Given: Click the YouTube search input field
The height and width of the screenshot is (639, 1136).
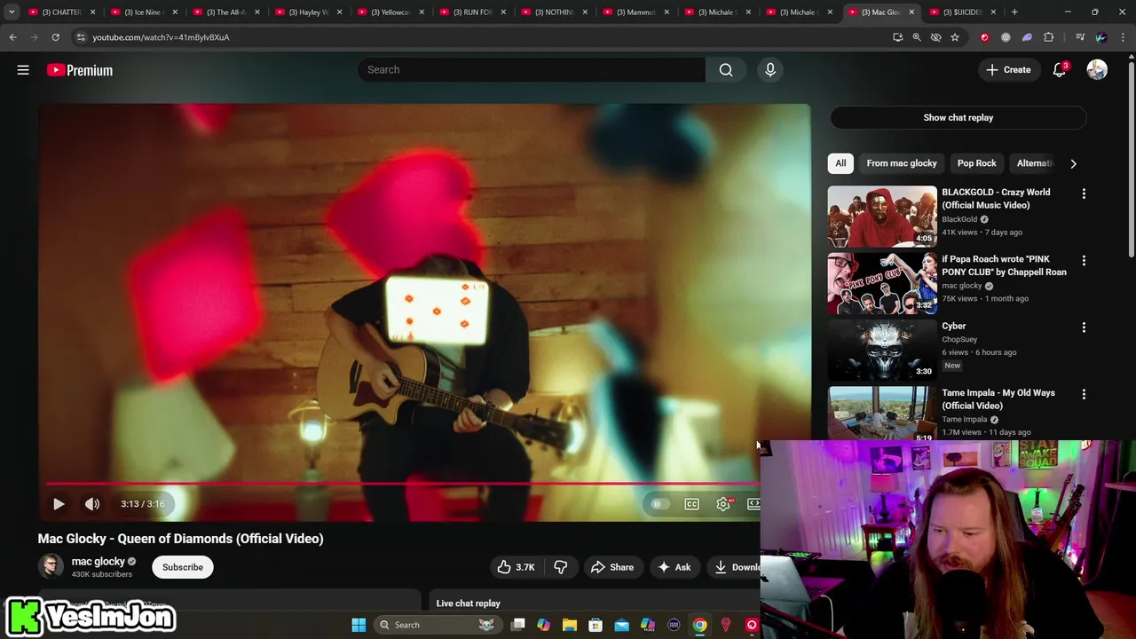Looking at the screenshot, I should click(531, 70).
